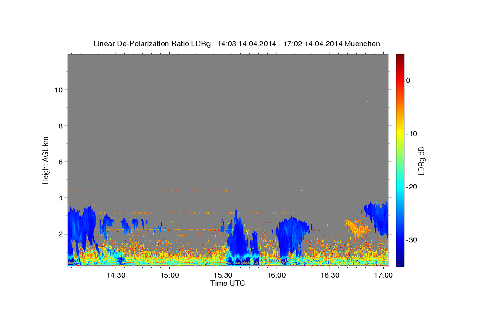Viewport: 480px width, 320px height.
Task: Click the height tick label 6
Action: pos(60,162)
